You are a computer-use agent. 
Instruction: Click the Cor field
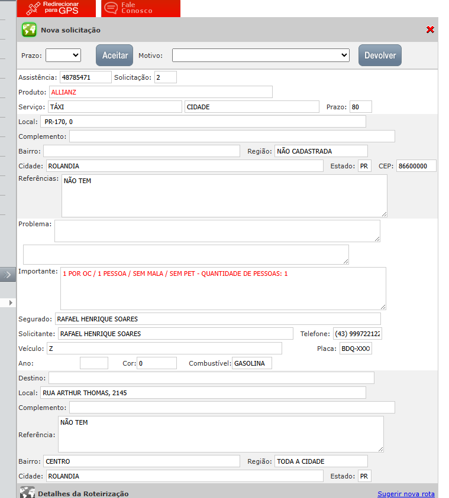pos(157,363)
